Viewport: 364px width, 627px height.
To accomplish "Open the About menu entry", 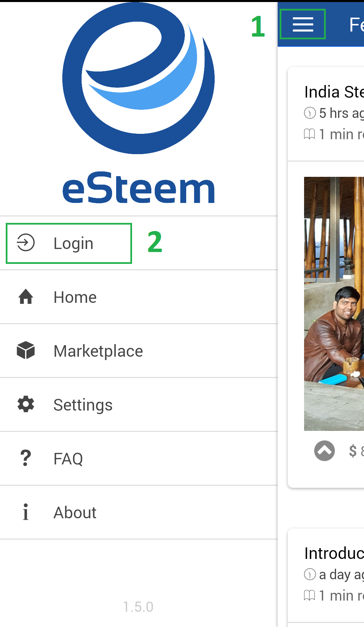I will point(75,513).
